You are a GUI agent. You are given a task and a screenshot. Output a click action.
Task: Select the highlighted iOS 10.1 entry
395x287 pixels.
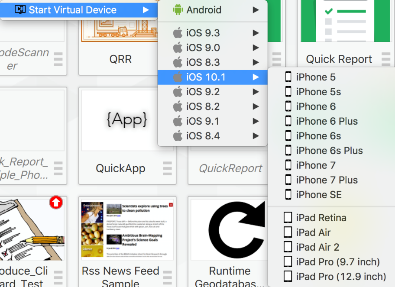click(x=212, y=77)
